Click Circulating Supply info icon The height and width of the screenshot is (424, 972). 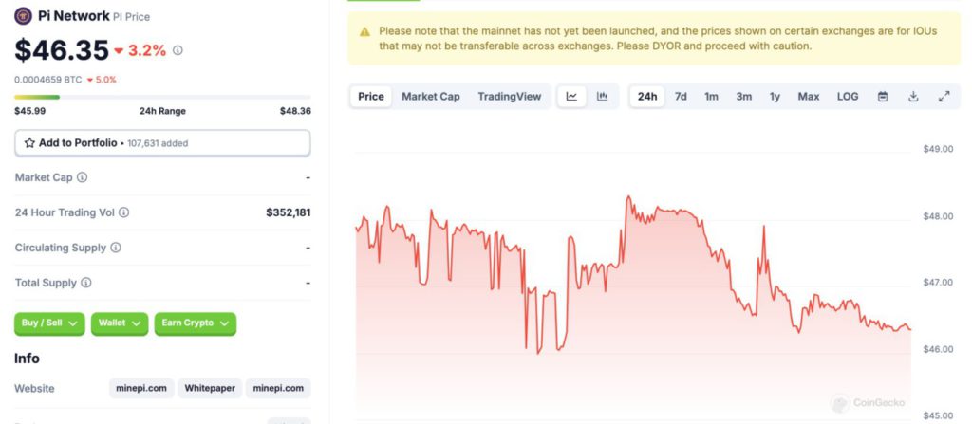pyautogui.click(x=116, y=248)
